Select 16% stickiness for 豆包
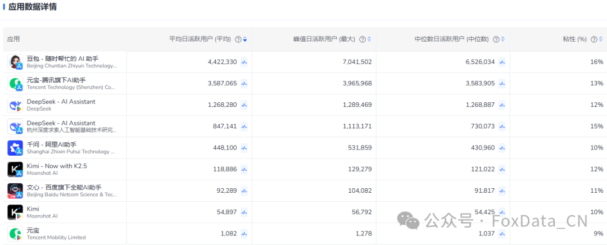The height and width of the screenshot is (245, 607). pyautogui.click(x=596, y=62)
